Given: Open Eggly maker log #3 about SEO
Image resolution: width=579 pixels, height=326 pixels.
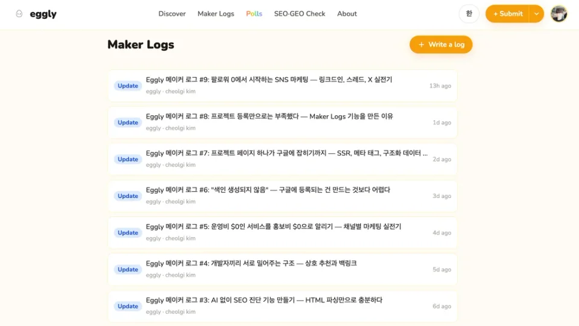Looking at the screenshot, I should pos(264,301).
